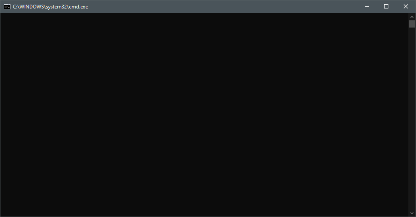Nudge console view down with the chevron arrow
Image resolution: width=416 pixels, height=217 pixels.
pyautogui.click(x=412, y=213)
